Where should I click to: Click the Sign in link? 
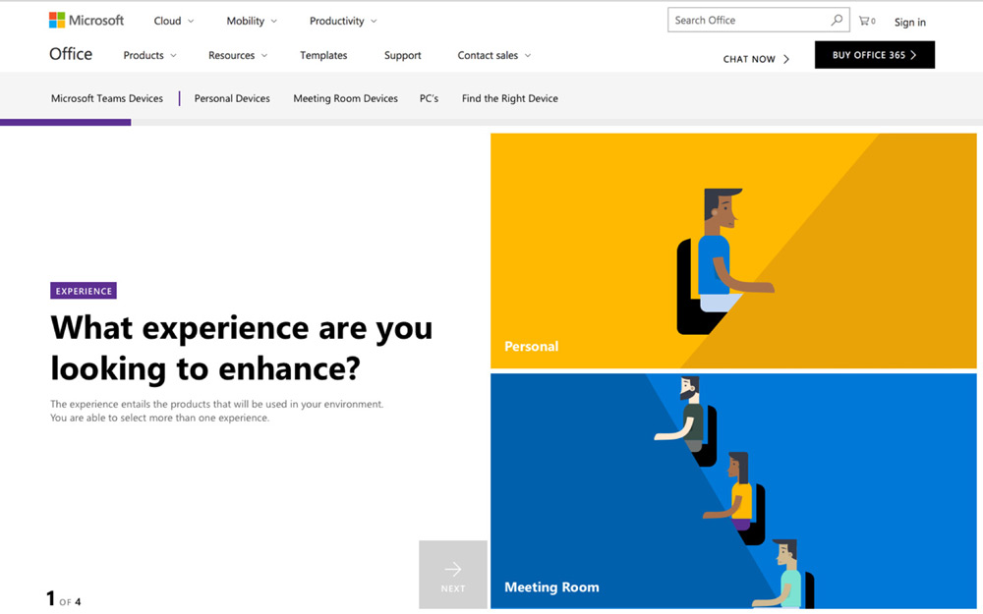click(x=909, y=22)
